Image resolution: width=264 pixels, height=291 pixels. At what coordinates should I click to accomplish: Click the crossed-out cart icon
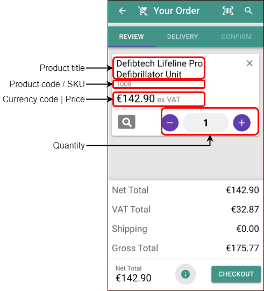143,11
